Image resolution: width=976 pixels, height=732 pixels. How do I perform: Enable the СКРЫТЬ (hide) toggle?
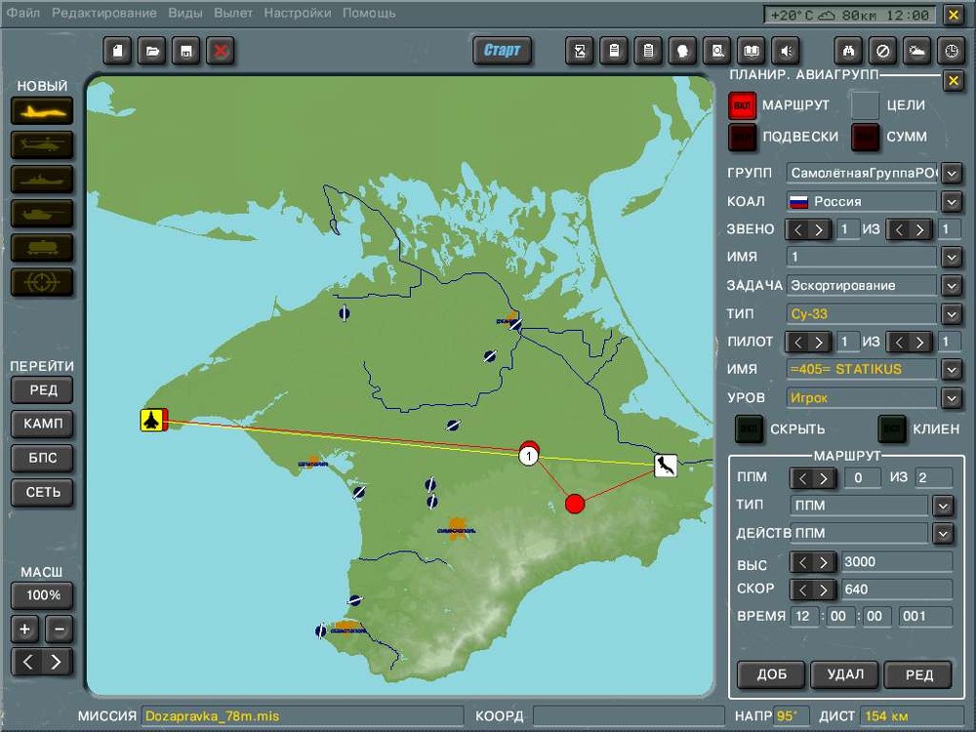749,428
